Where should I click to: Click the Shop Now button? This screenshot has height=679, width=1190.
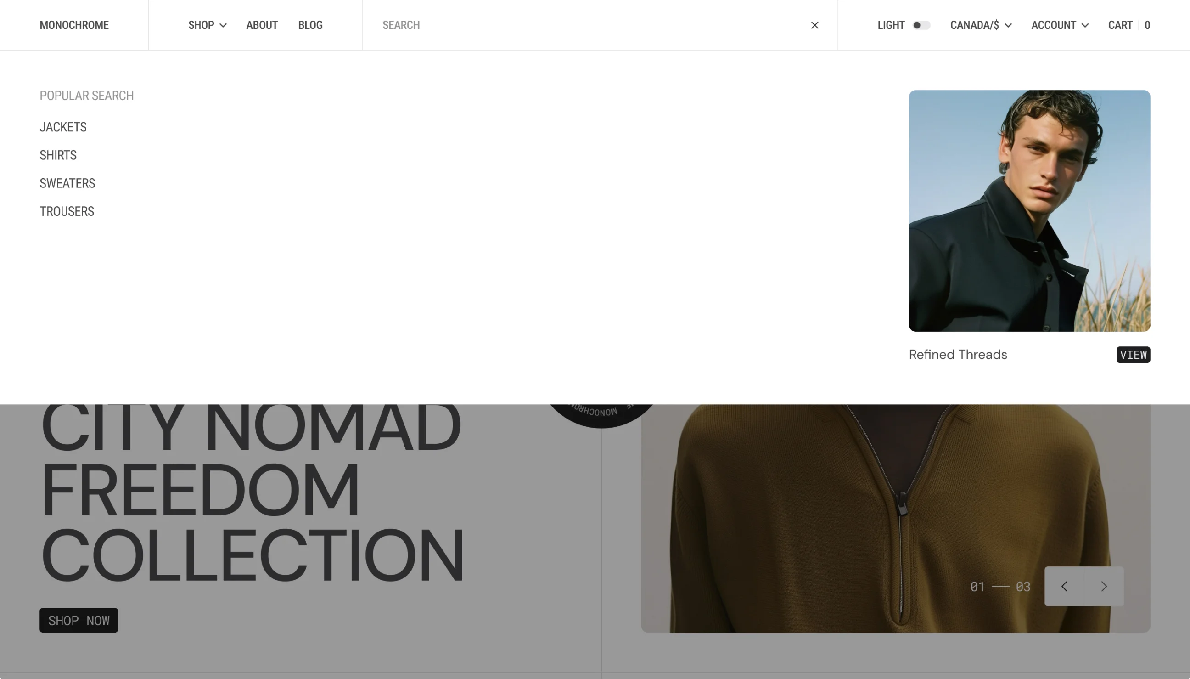click(79, 620)
